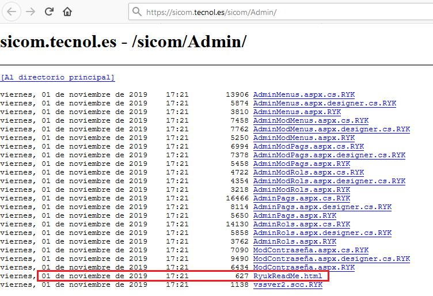Click the date text in the vssver2.scc.RYK row

74,284
